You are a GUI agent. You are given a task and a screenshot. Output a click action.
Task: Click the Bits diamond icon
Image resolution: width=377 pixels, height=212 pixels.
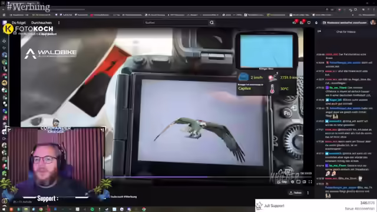click(316, 22)
